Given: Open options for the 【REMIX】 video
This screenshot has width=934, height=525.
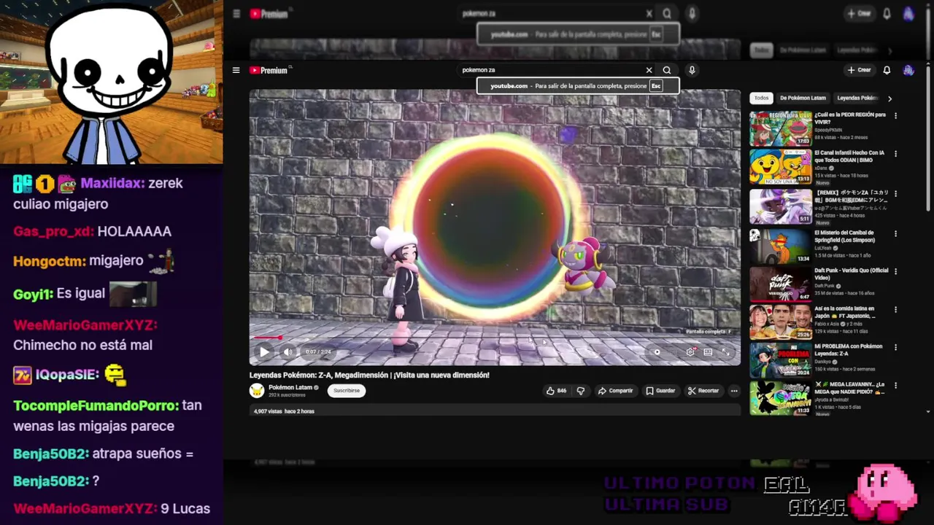Looking at the screenshot, I should pyautogui.click(x=895, y=194).
